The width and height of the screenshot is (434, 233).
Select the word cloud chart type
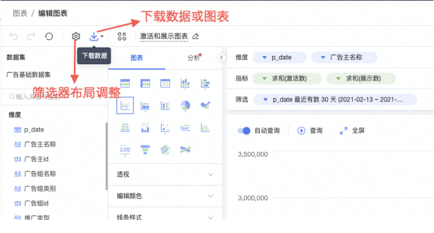tap(185, 127)
